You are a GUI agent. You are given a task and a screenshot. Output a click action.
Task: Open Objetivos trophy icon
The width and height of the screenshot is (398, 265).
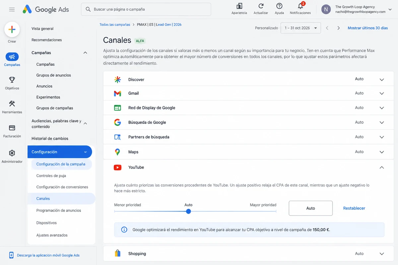click(12, 80)
